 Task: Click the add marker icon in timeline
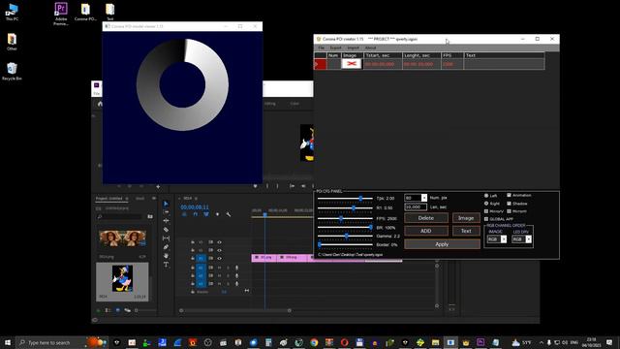[x=217, y=214]
